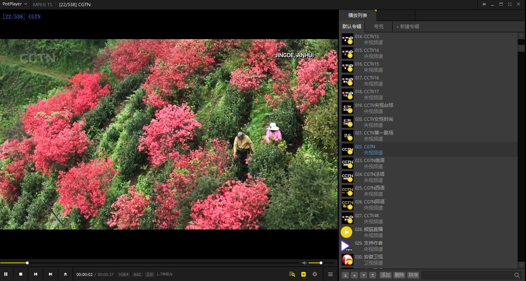Screen dimensions: 526x281
Task: Select playlist item 021. CCTV第一剧场
Action: [x=428, y=136]
